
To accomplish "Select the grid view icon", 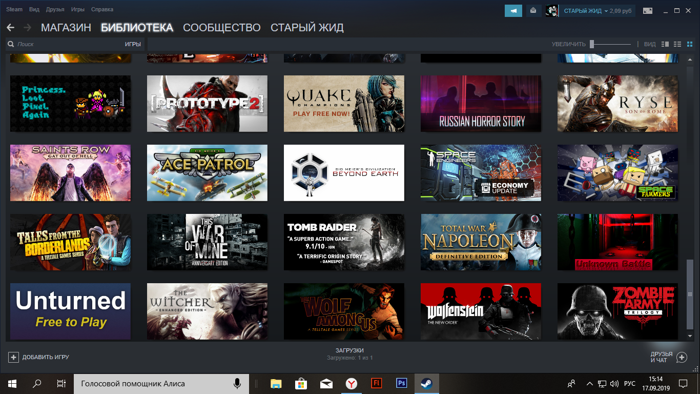I will pyautogui.click(x=689, y=44).
